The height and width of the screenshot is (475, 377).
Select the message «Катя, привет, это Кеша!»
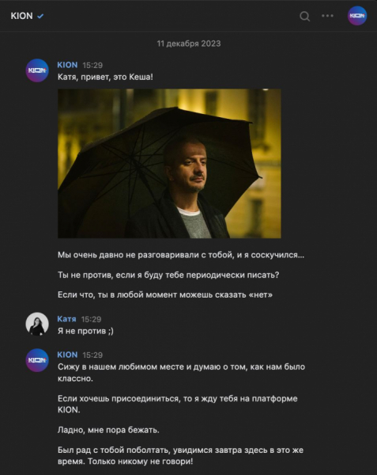coord(105,77)
